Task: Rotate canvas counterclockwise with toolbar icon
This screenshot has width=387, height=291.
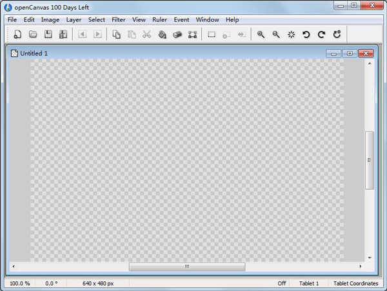Action: pyautogui.click(x=306, y=34)
